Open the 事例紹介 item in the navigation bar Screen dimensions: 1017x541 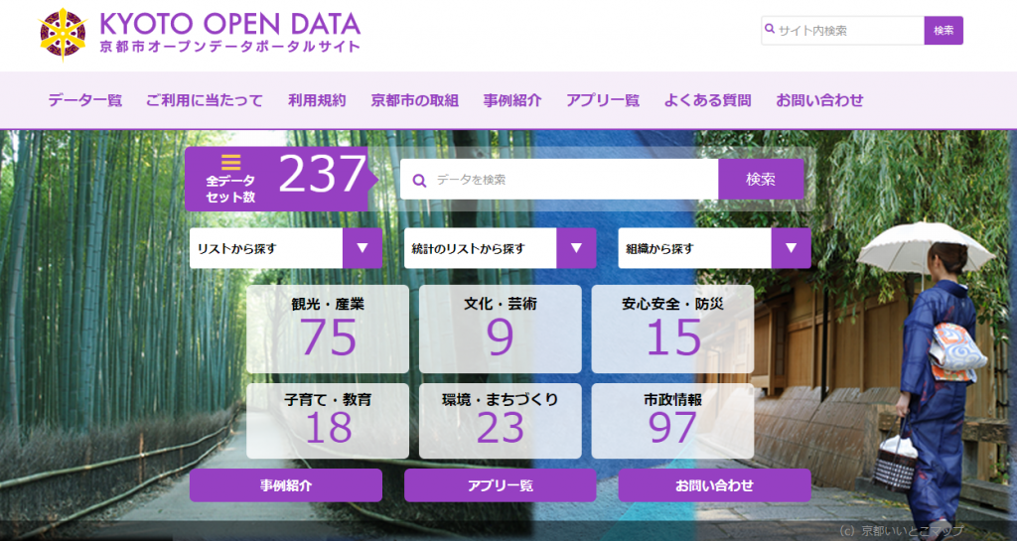click(x=512, y=100)
